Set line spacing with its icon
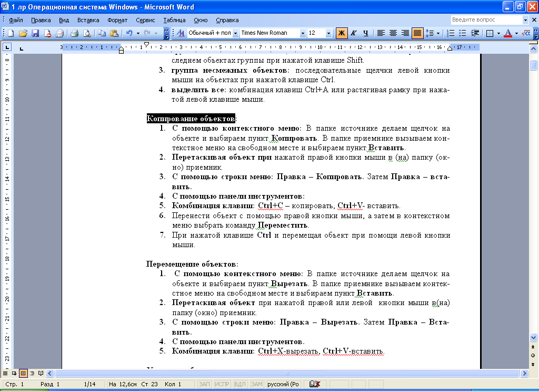 coord(430,33)
